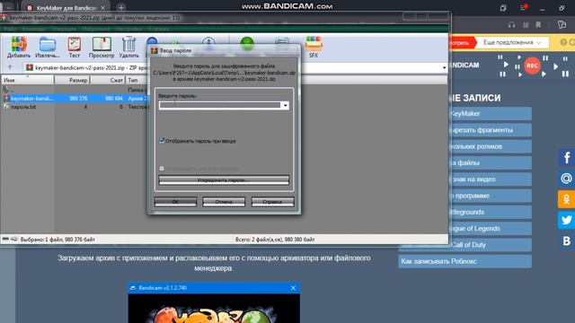Open the KeyMaker sidebar link

[491, 114]
